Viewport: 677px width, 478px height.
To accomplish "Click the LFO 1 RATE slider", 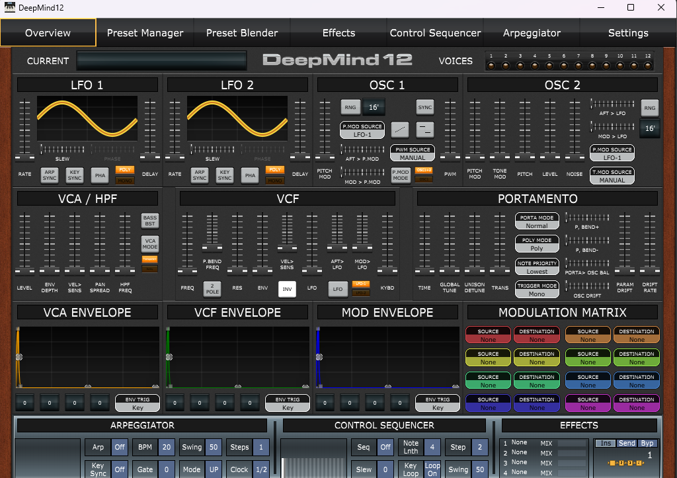I will coord(24,129).
